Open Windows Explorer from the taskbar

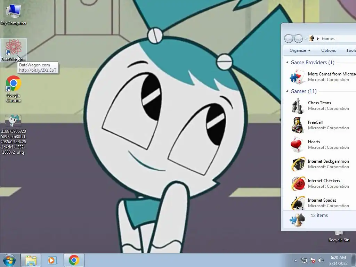[31, 260]
